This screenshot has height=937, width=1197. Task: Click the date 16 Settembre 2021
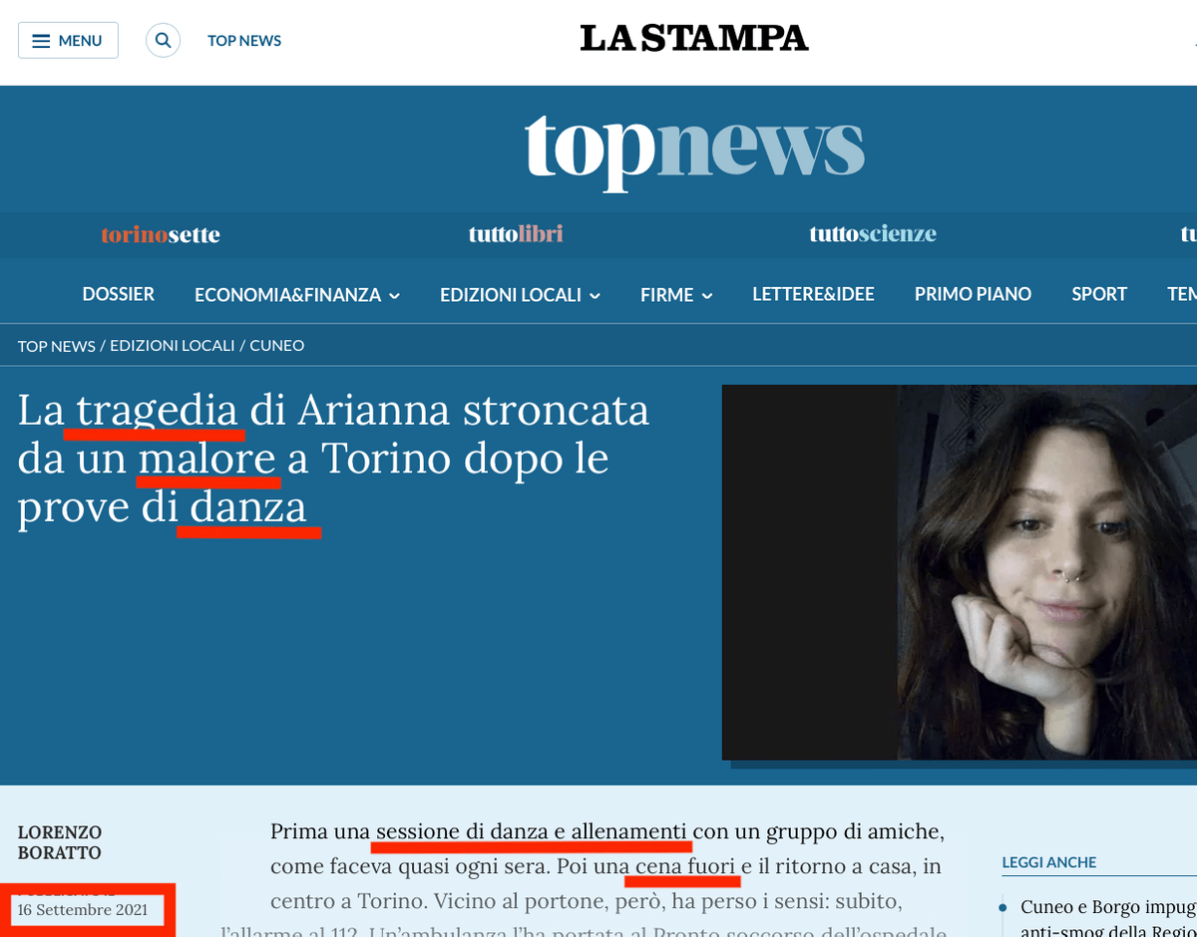pyautogui.click(x=83, y=910)
